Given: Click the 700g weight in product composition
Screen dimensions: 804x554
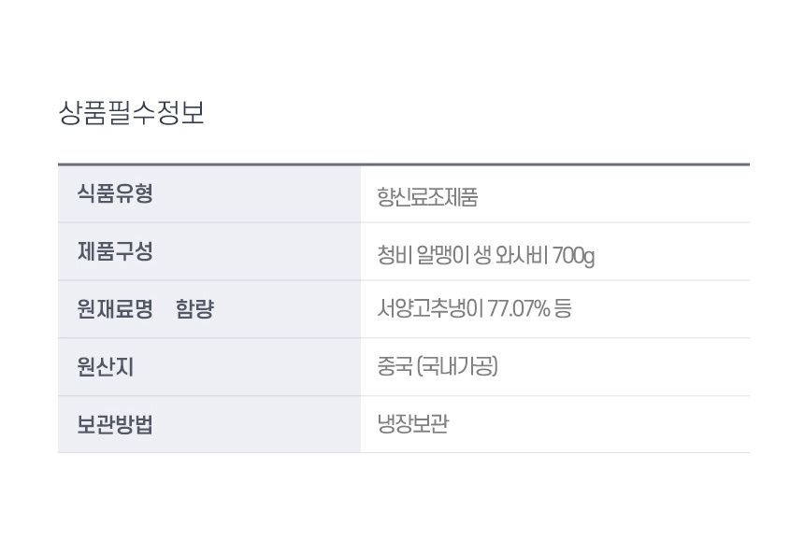Looking at the screenshot, I should (x=574, y=256).
